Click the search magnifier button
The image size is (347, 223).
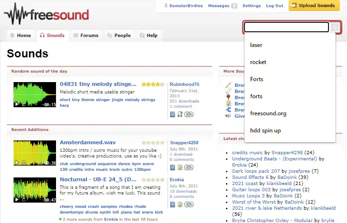point(334,27)
